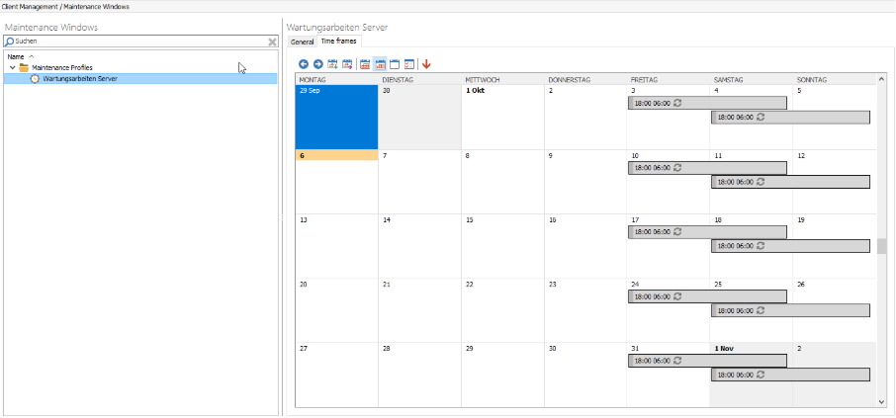Image resolution: width=896 pixels, height=418 pixels.
Task: Open the 18:00 event starting Friday 10
Action: (707, 168)
